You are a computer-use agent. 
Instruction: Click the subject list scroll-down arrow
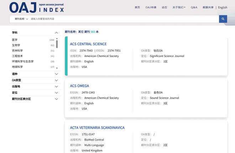coord(57,68)
